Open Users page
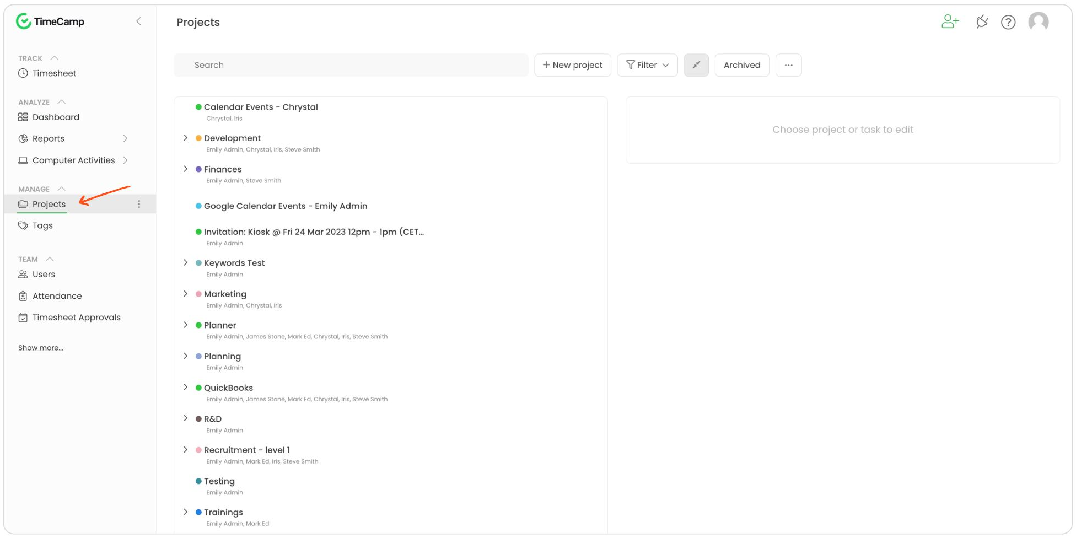Image resolution: width=1076 pixels, height=538 pixels. click(x=44, y=275)
